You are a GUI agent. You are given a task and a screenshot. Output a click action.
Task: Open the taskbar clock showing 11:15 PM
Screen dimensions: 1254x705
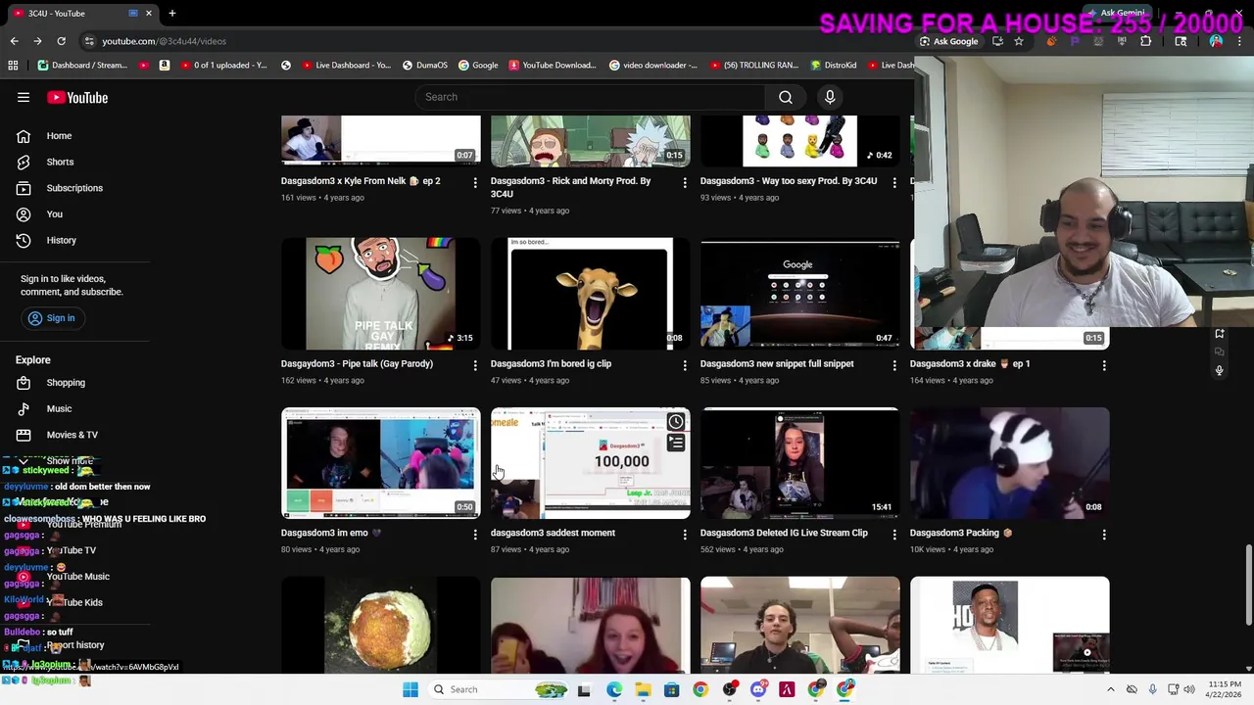point(1224,689)
